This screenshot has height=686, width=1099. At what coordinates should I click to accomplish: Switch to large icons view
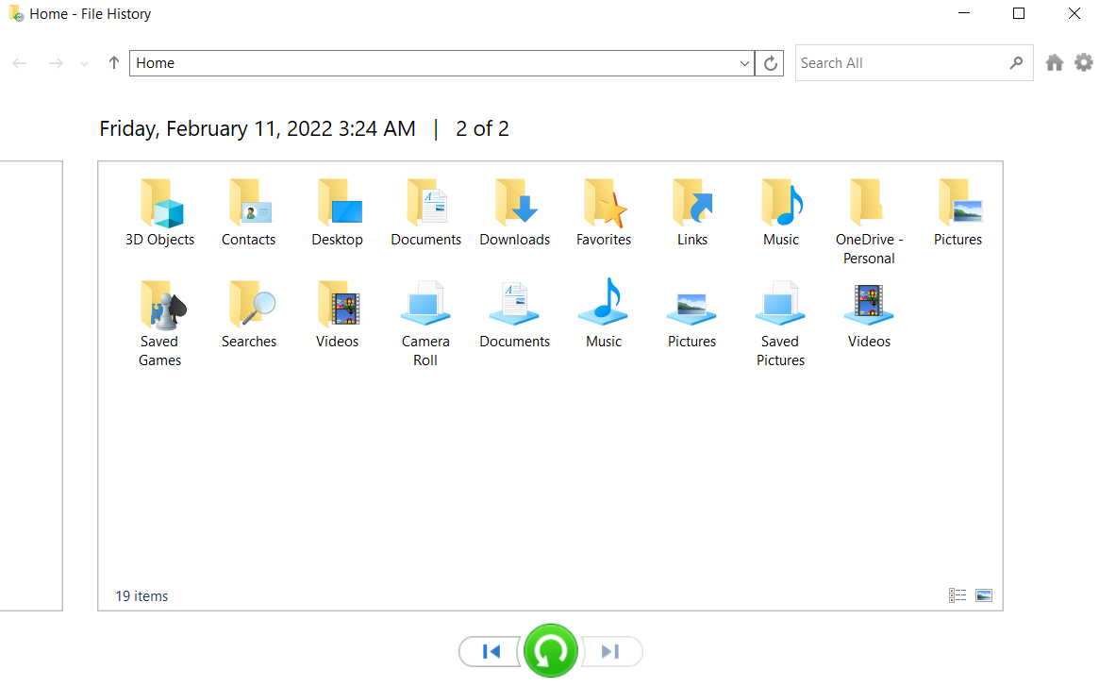pos(984,595)
